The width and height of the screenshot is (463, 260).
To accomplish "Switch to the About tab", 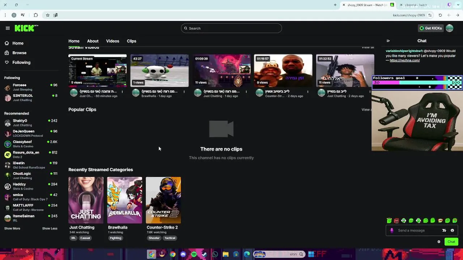I will [x=93, y=41].
